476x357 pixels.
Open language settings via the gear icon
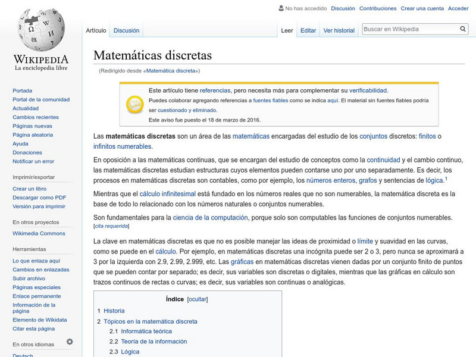70,342
